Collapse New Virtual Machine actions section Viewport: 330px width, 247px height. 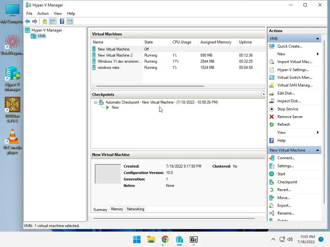click(x=317, y=150)
